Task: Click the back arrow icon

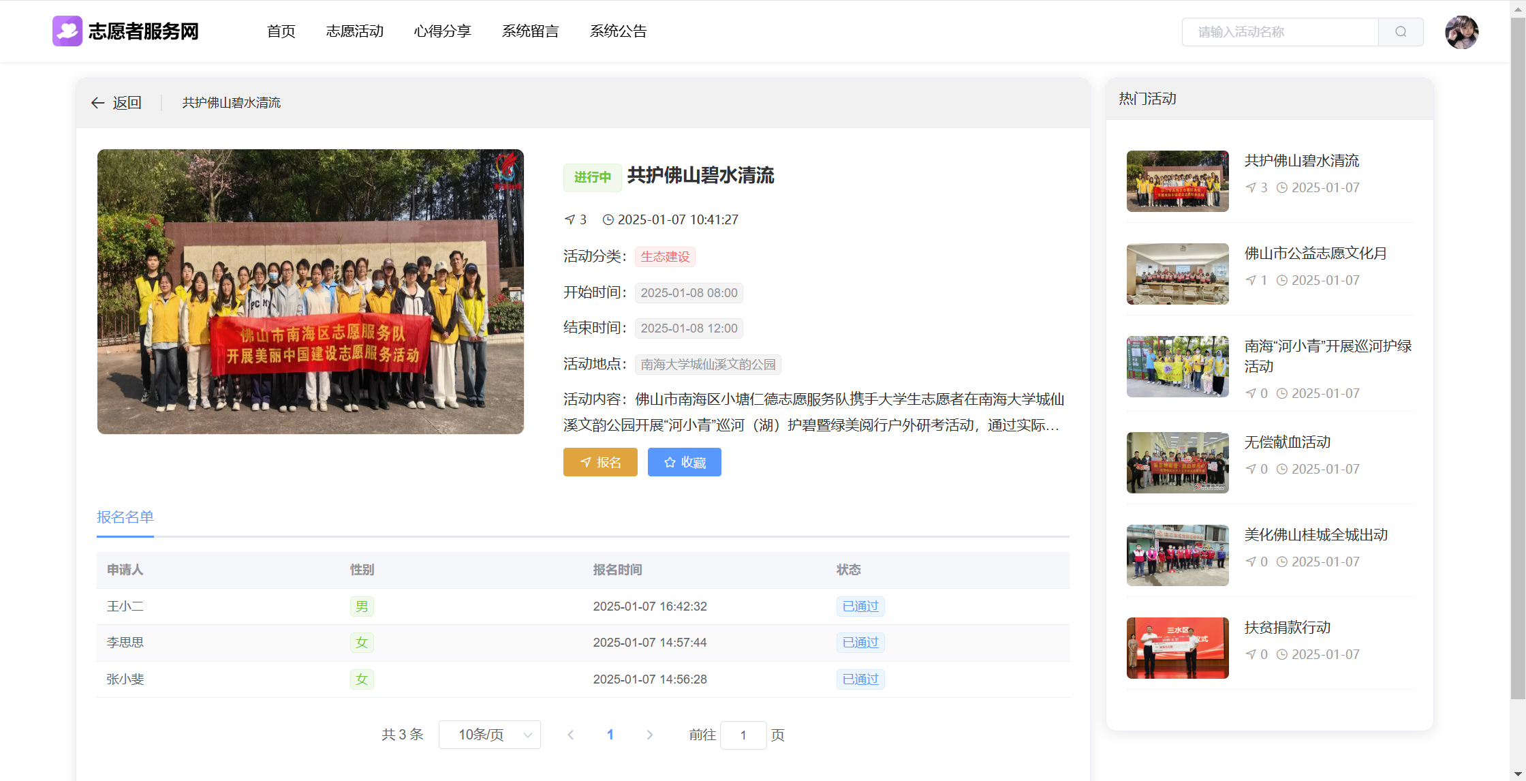Action: [97, 103]
